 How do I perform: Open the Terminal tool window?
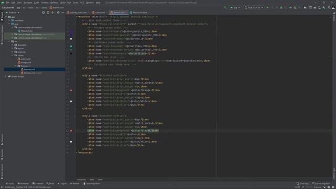(x=38, y=184)
